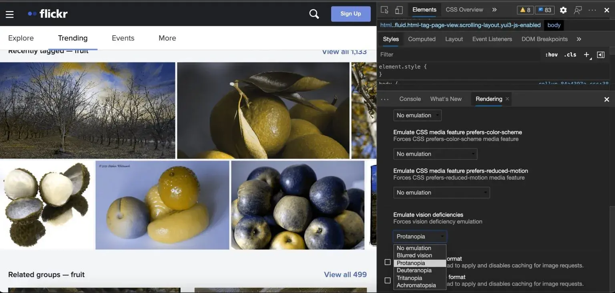Toggle the computed styles sidebar icon
The image size is (615, 293).
tap(601, 55)
